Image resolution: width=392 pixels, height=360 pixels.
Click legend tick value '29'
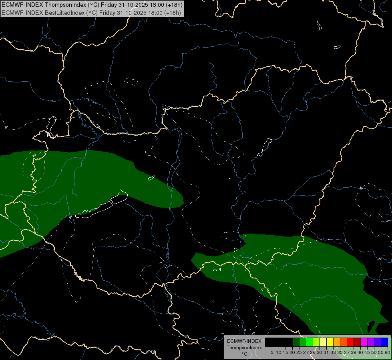pyautogui.click(x=313, y=352)
